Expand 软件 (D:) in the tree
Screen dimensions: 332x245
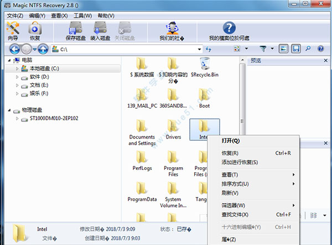[17, 77]
